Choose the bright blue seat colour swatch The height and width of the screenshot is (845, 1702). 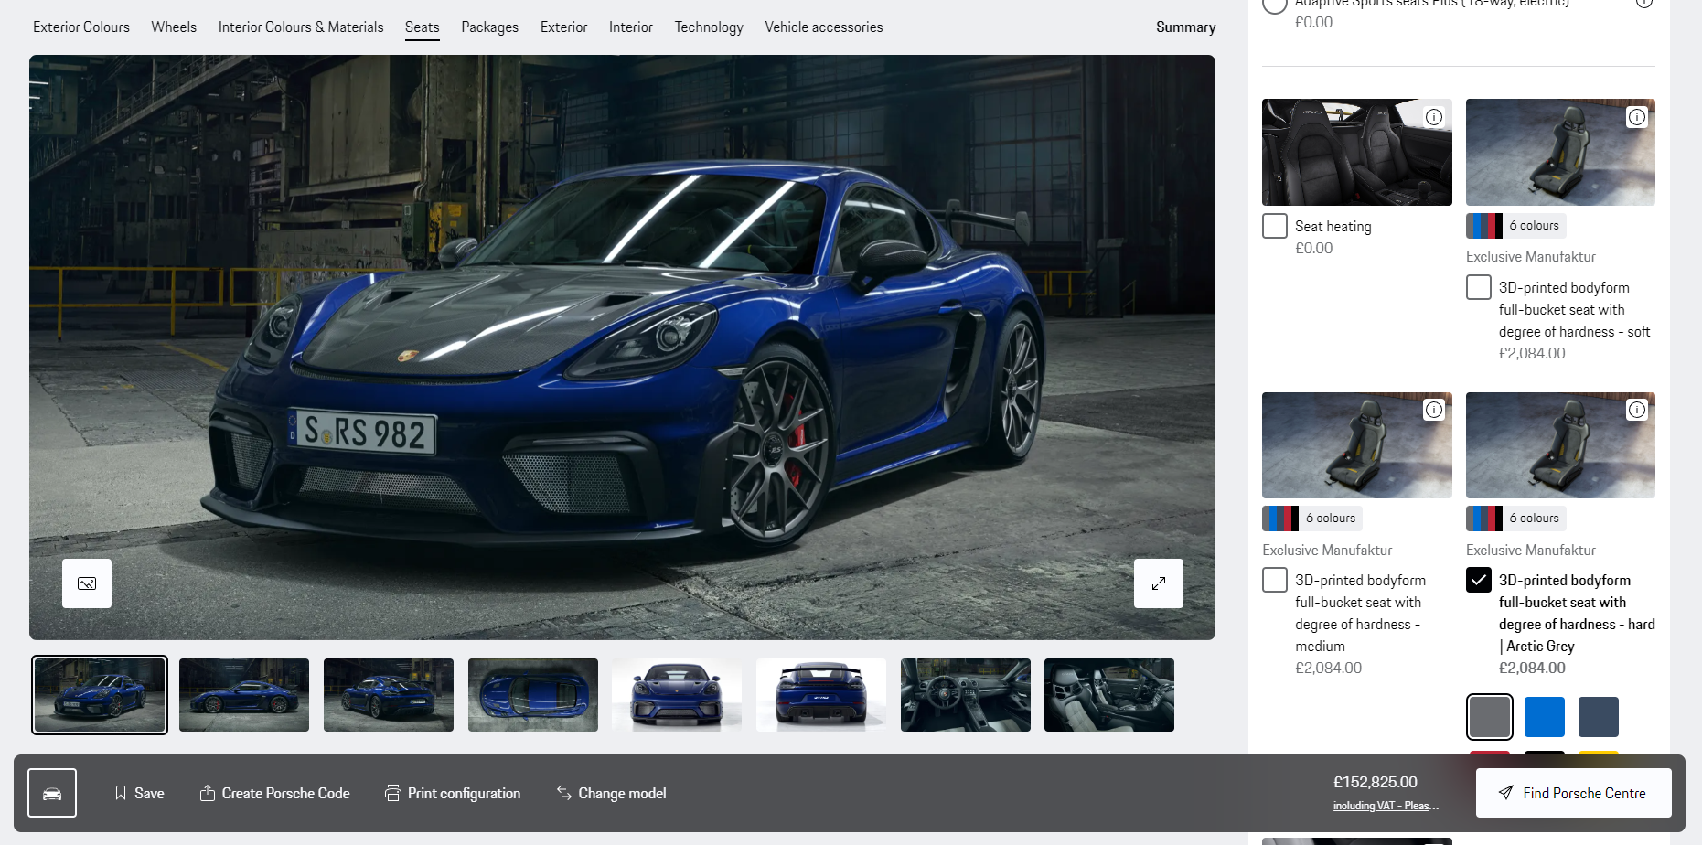tap(1545, 717)
